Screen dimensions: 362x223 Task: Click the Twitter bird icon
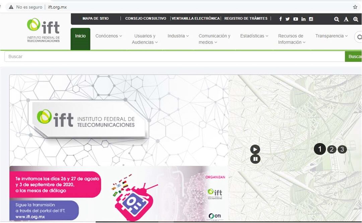pyautogui.click(x=288, y=19)
